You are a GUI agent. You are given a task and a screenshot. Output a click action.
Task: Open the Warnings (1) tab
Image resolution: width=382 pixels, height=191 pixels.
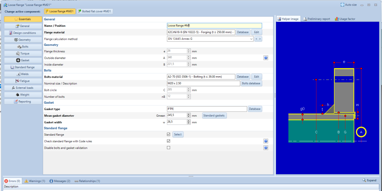35,181
